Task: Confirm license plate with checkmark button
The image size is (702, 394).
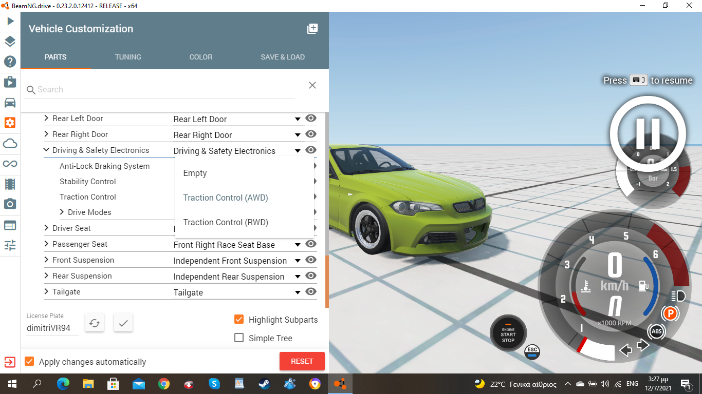Action: coord(123,323)
